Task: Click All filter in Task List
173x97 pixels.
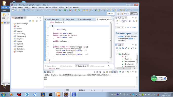Action: (x=128, y=28)
